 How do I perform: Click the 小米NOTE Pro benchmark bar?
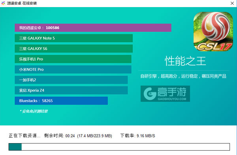click(73, 69)
